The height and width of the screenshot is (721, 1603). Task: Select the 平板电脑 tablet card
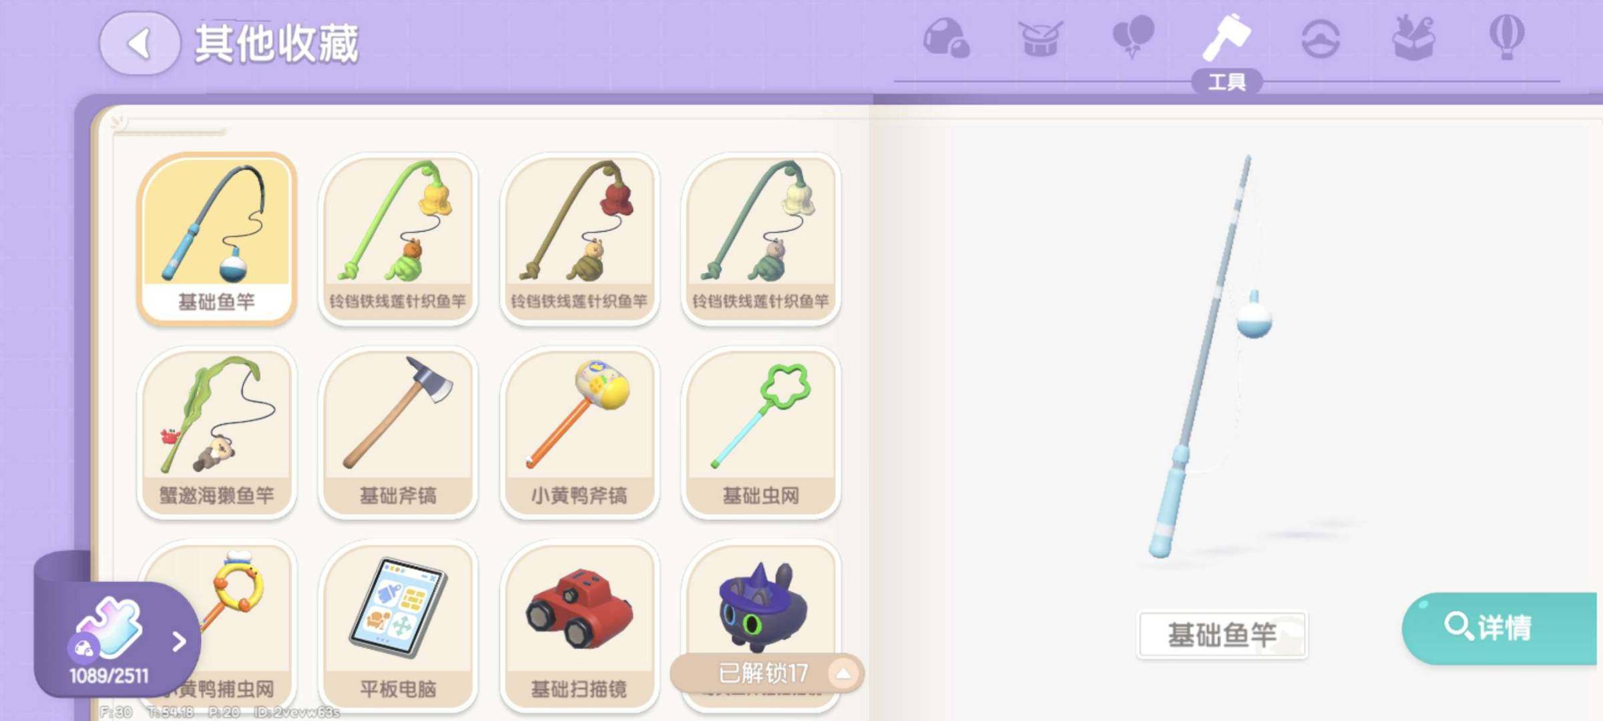coord(398,626)
